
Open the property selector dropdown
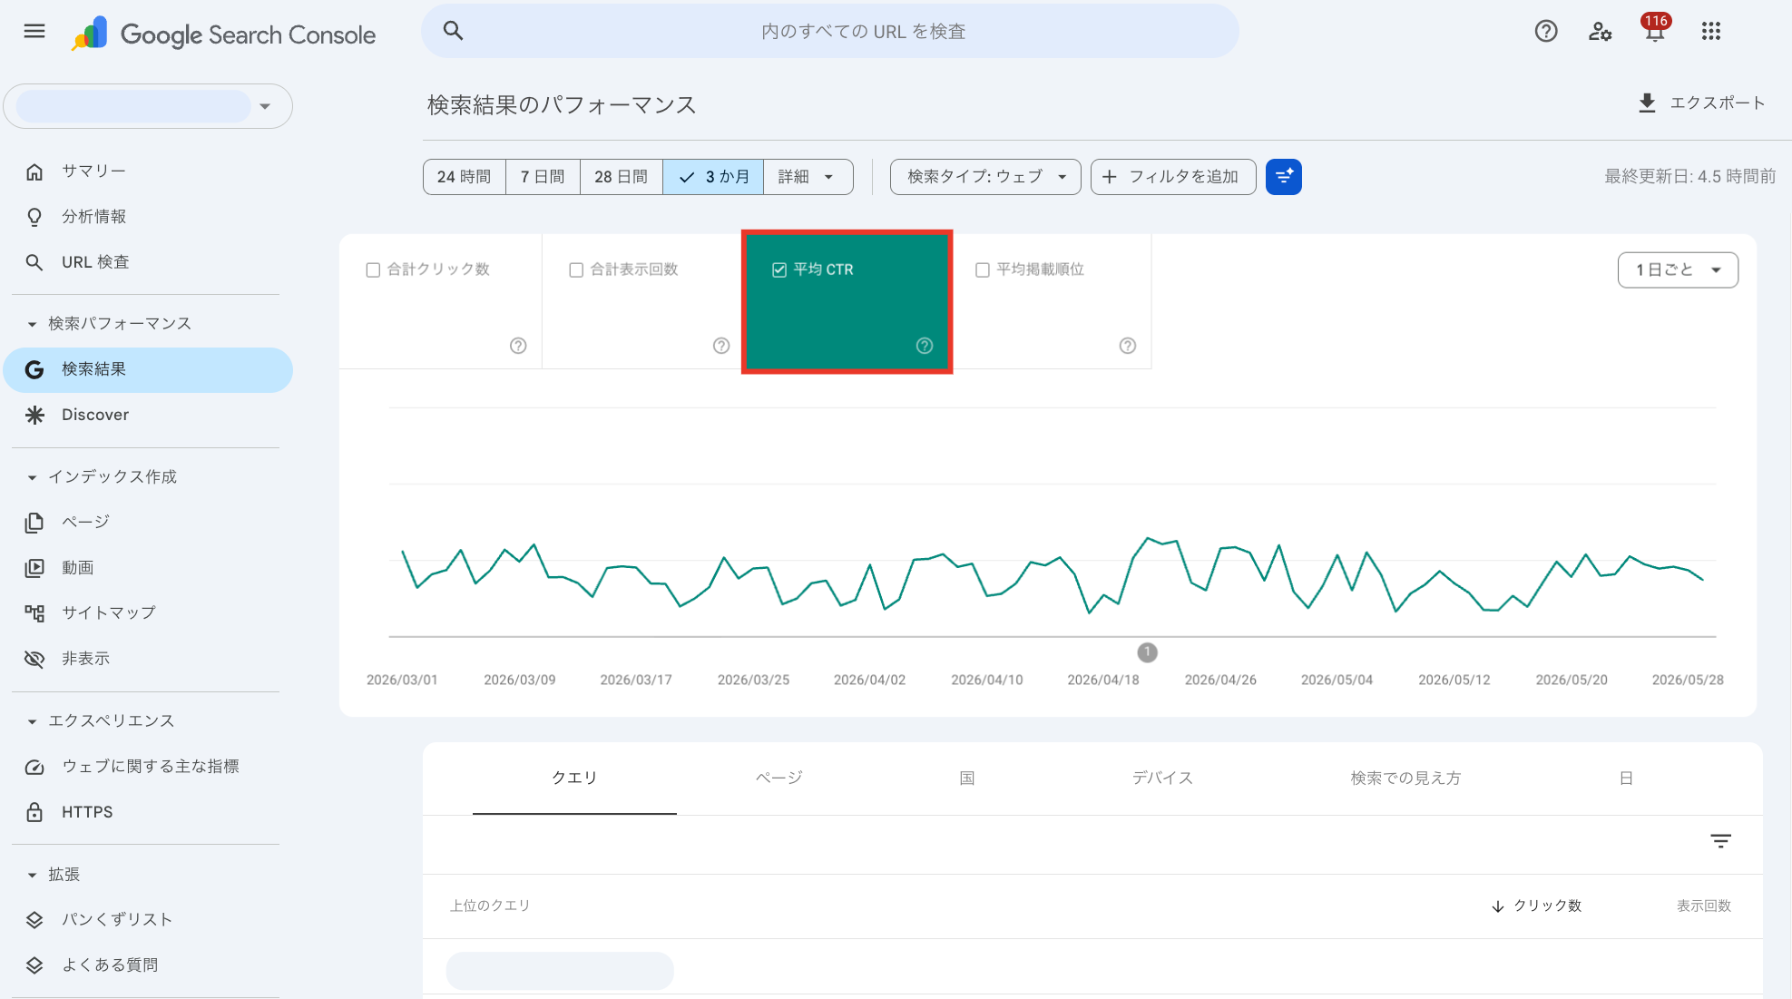tap(148, 106)
